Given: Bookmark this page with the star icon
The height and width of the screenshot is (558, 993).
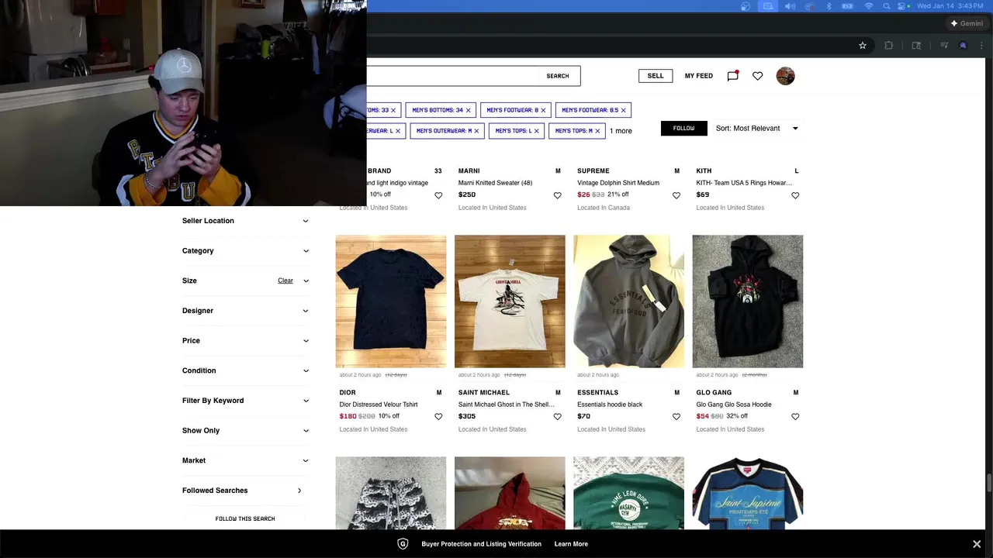Looking at the screenshot, I should [x=863, y=46].
